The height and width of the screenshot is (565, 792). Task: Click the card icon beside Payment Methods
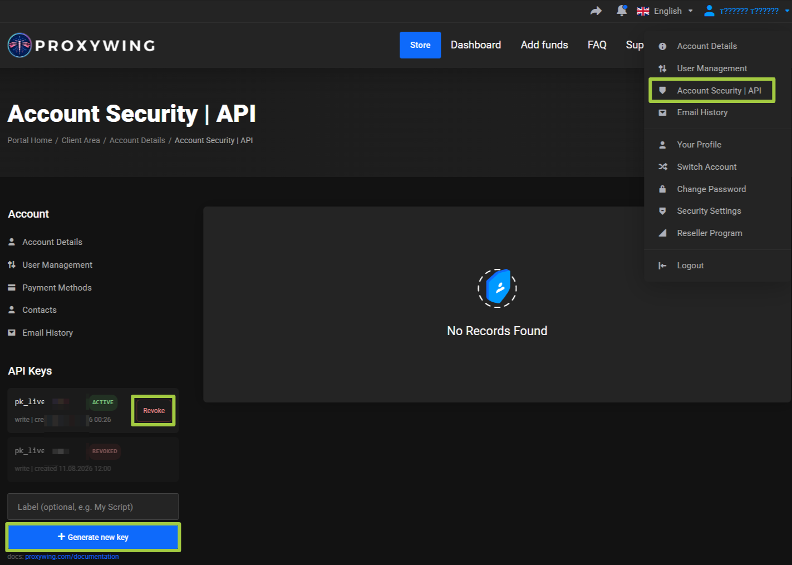[x=12, y=288]
